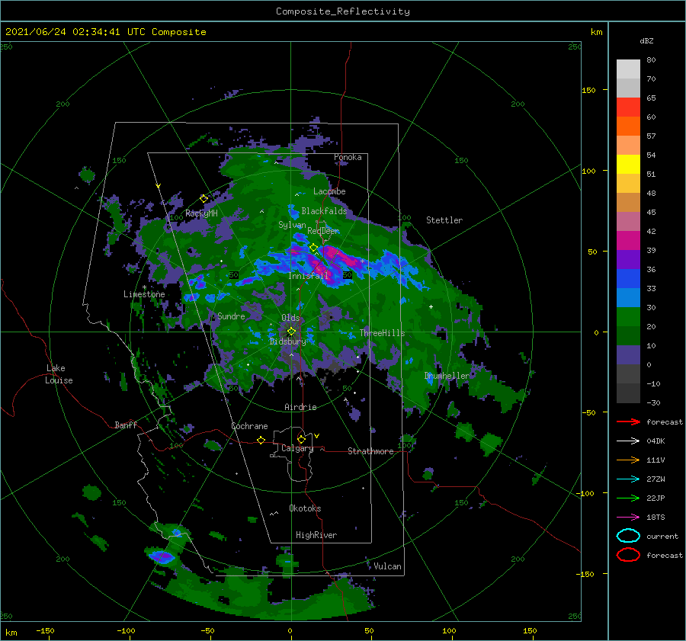The width and height of the screenshot is (686, 641).
Task: Click the cyan current ellipse in legend
Action: [x=628, y=536]
